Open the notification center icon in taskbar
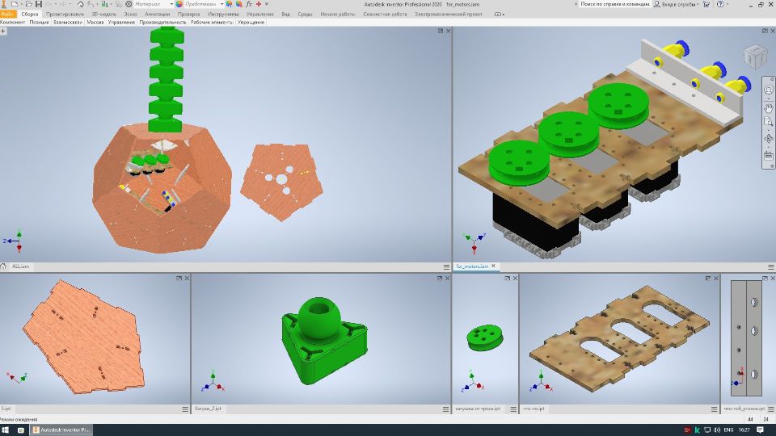 [x=760, y=430]
